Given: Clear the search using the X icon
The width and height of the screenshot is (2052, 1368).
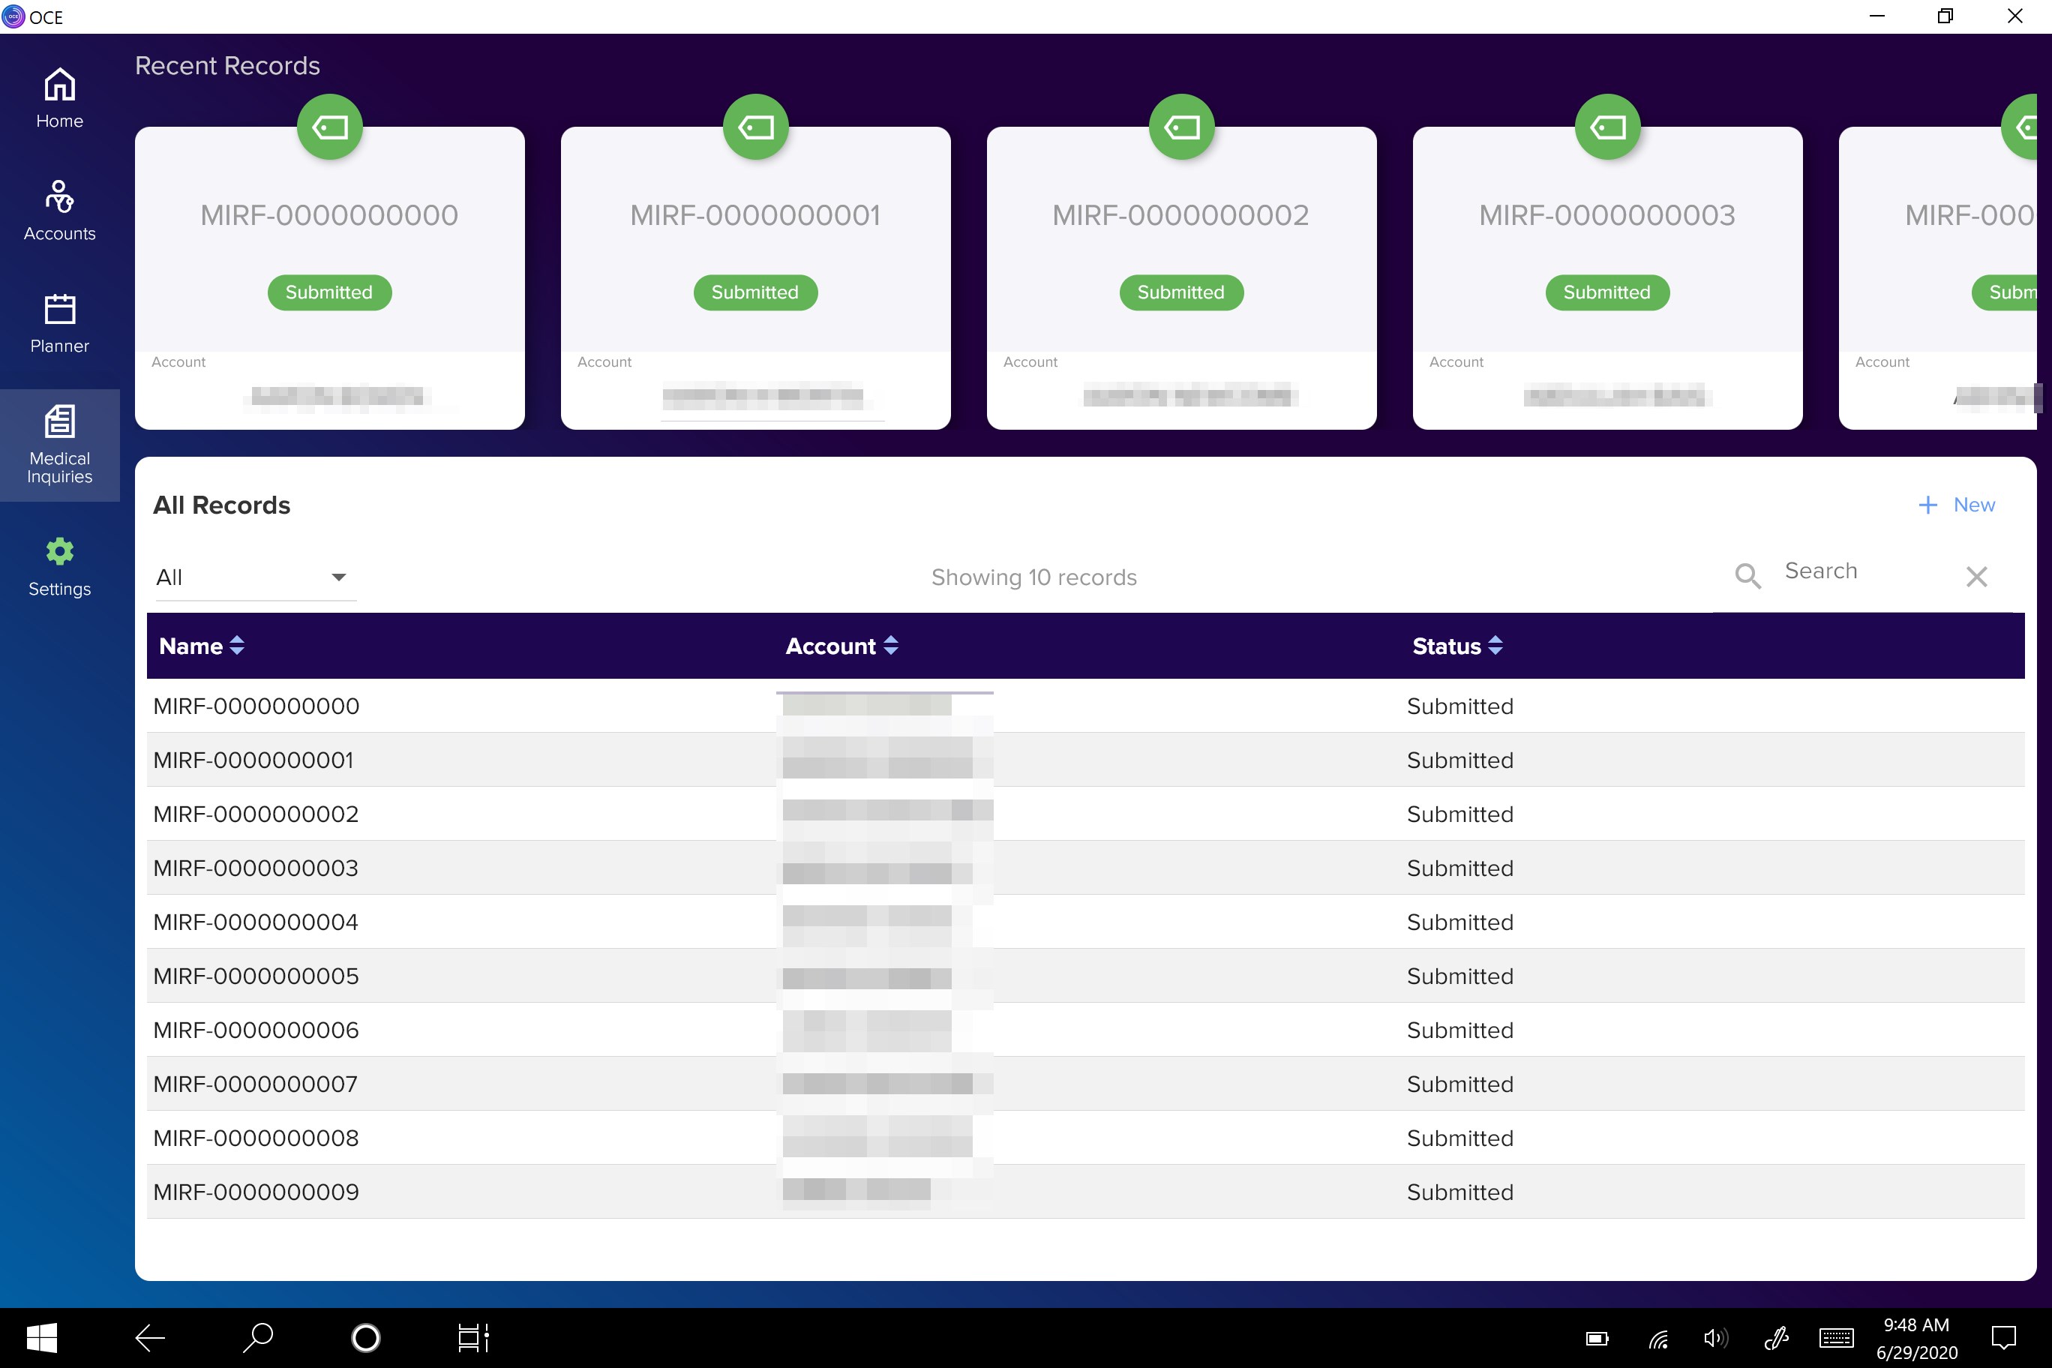Looking at the screenshot, I should coord(1977,576).
